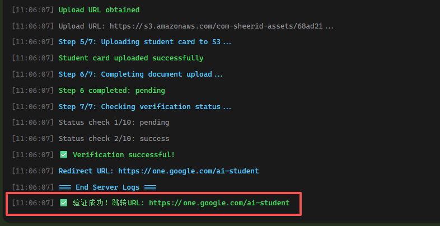Click the timestamp inside the red-highlighted box
This screenshot has width=440, height=226.
click(33, 203)
